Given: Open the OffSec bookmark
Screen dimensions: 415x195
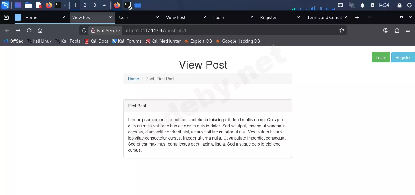Looking at the screenshot, I should 13,41.
